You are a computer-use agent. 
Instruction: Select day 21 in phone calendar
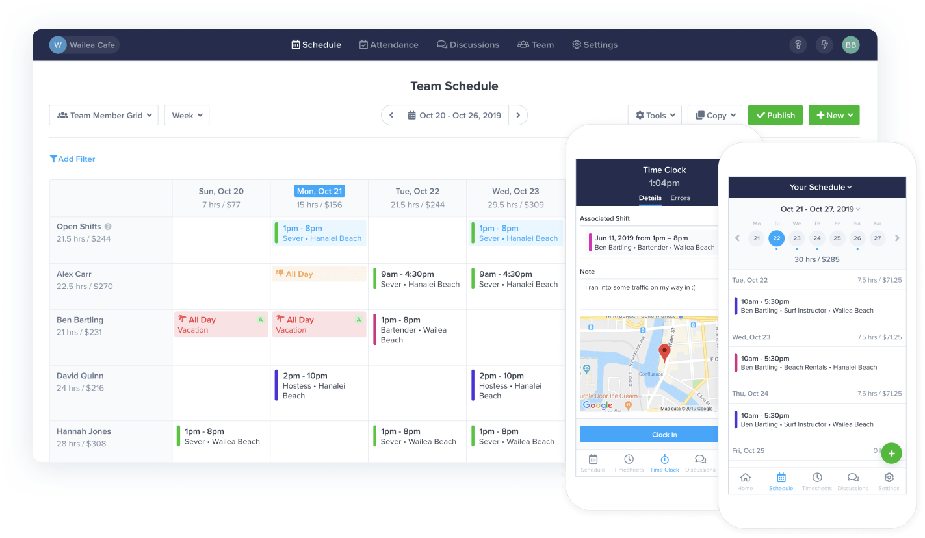756,238
